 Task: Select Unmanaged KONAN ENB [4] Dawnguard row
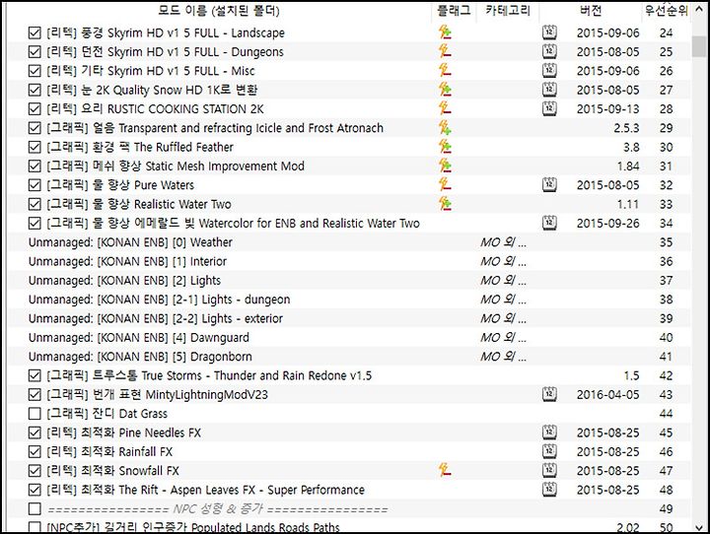349,337
